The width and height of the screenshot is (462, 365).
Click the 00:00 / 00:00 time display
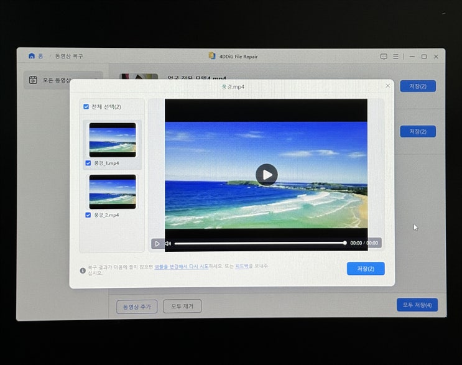click(364, 243)
